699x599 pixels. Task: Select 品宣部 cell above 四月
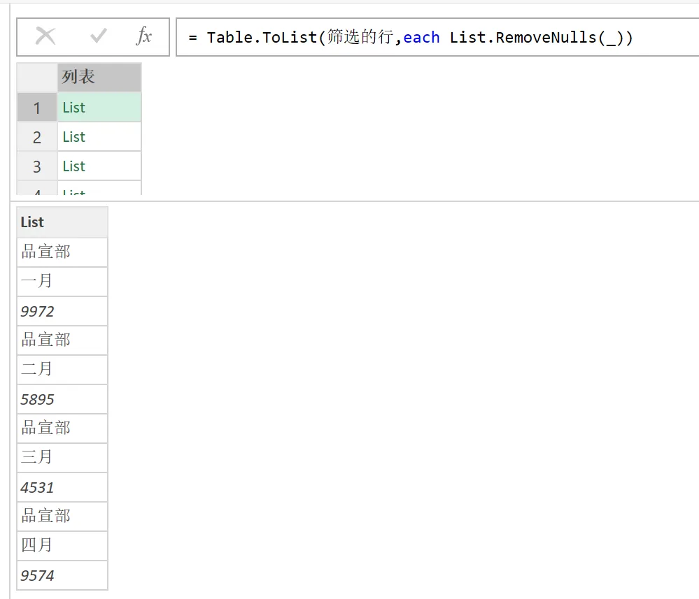[x=62, y=517]
